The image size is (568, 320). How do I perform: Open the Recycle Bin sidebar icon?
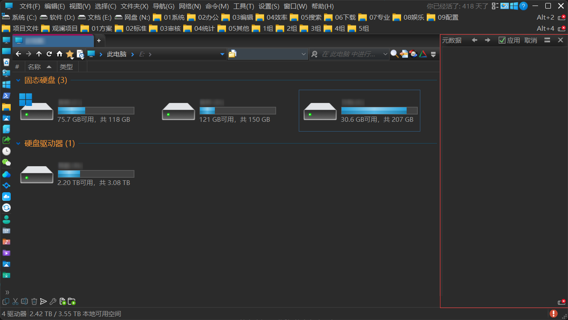[x=6, y=62]
